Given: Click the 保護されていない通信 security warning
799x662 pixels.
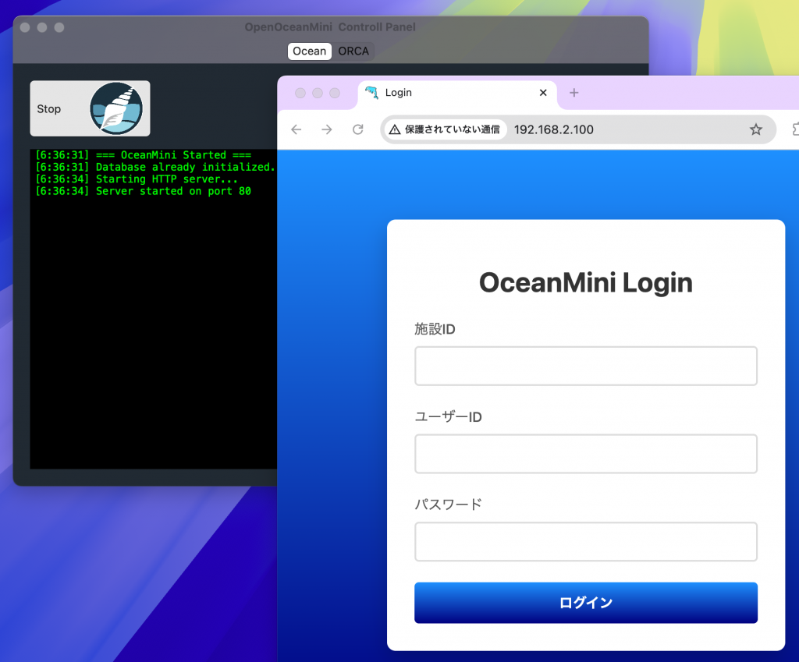Looking at the screenshot, I should click(445, 129).
